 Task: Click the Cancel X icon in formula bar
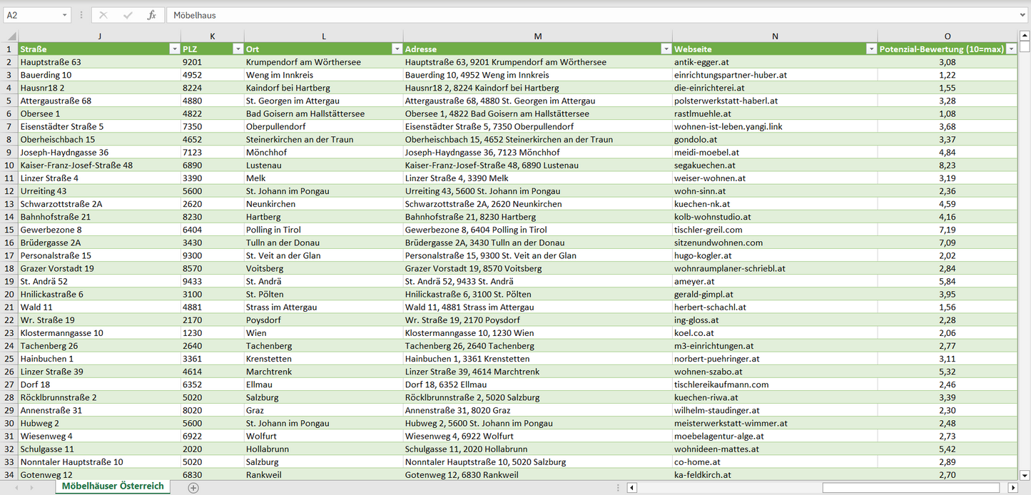coord(103,15)
